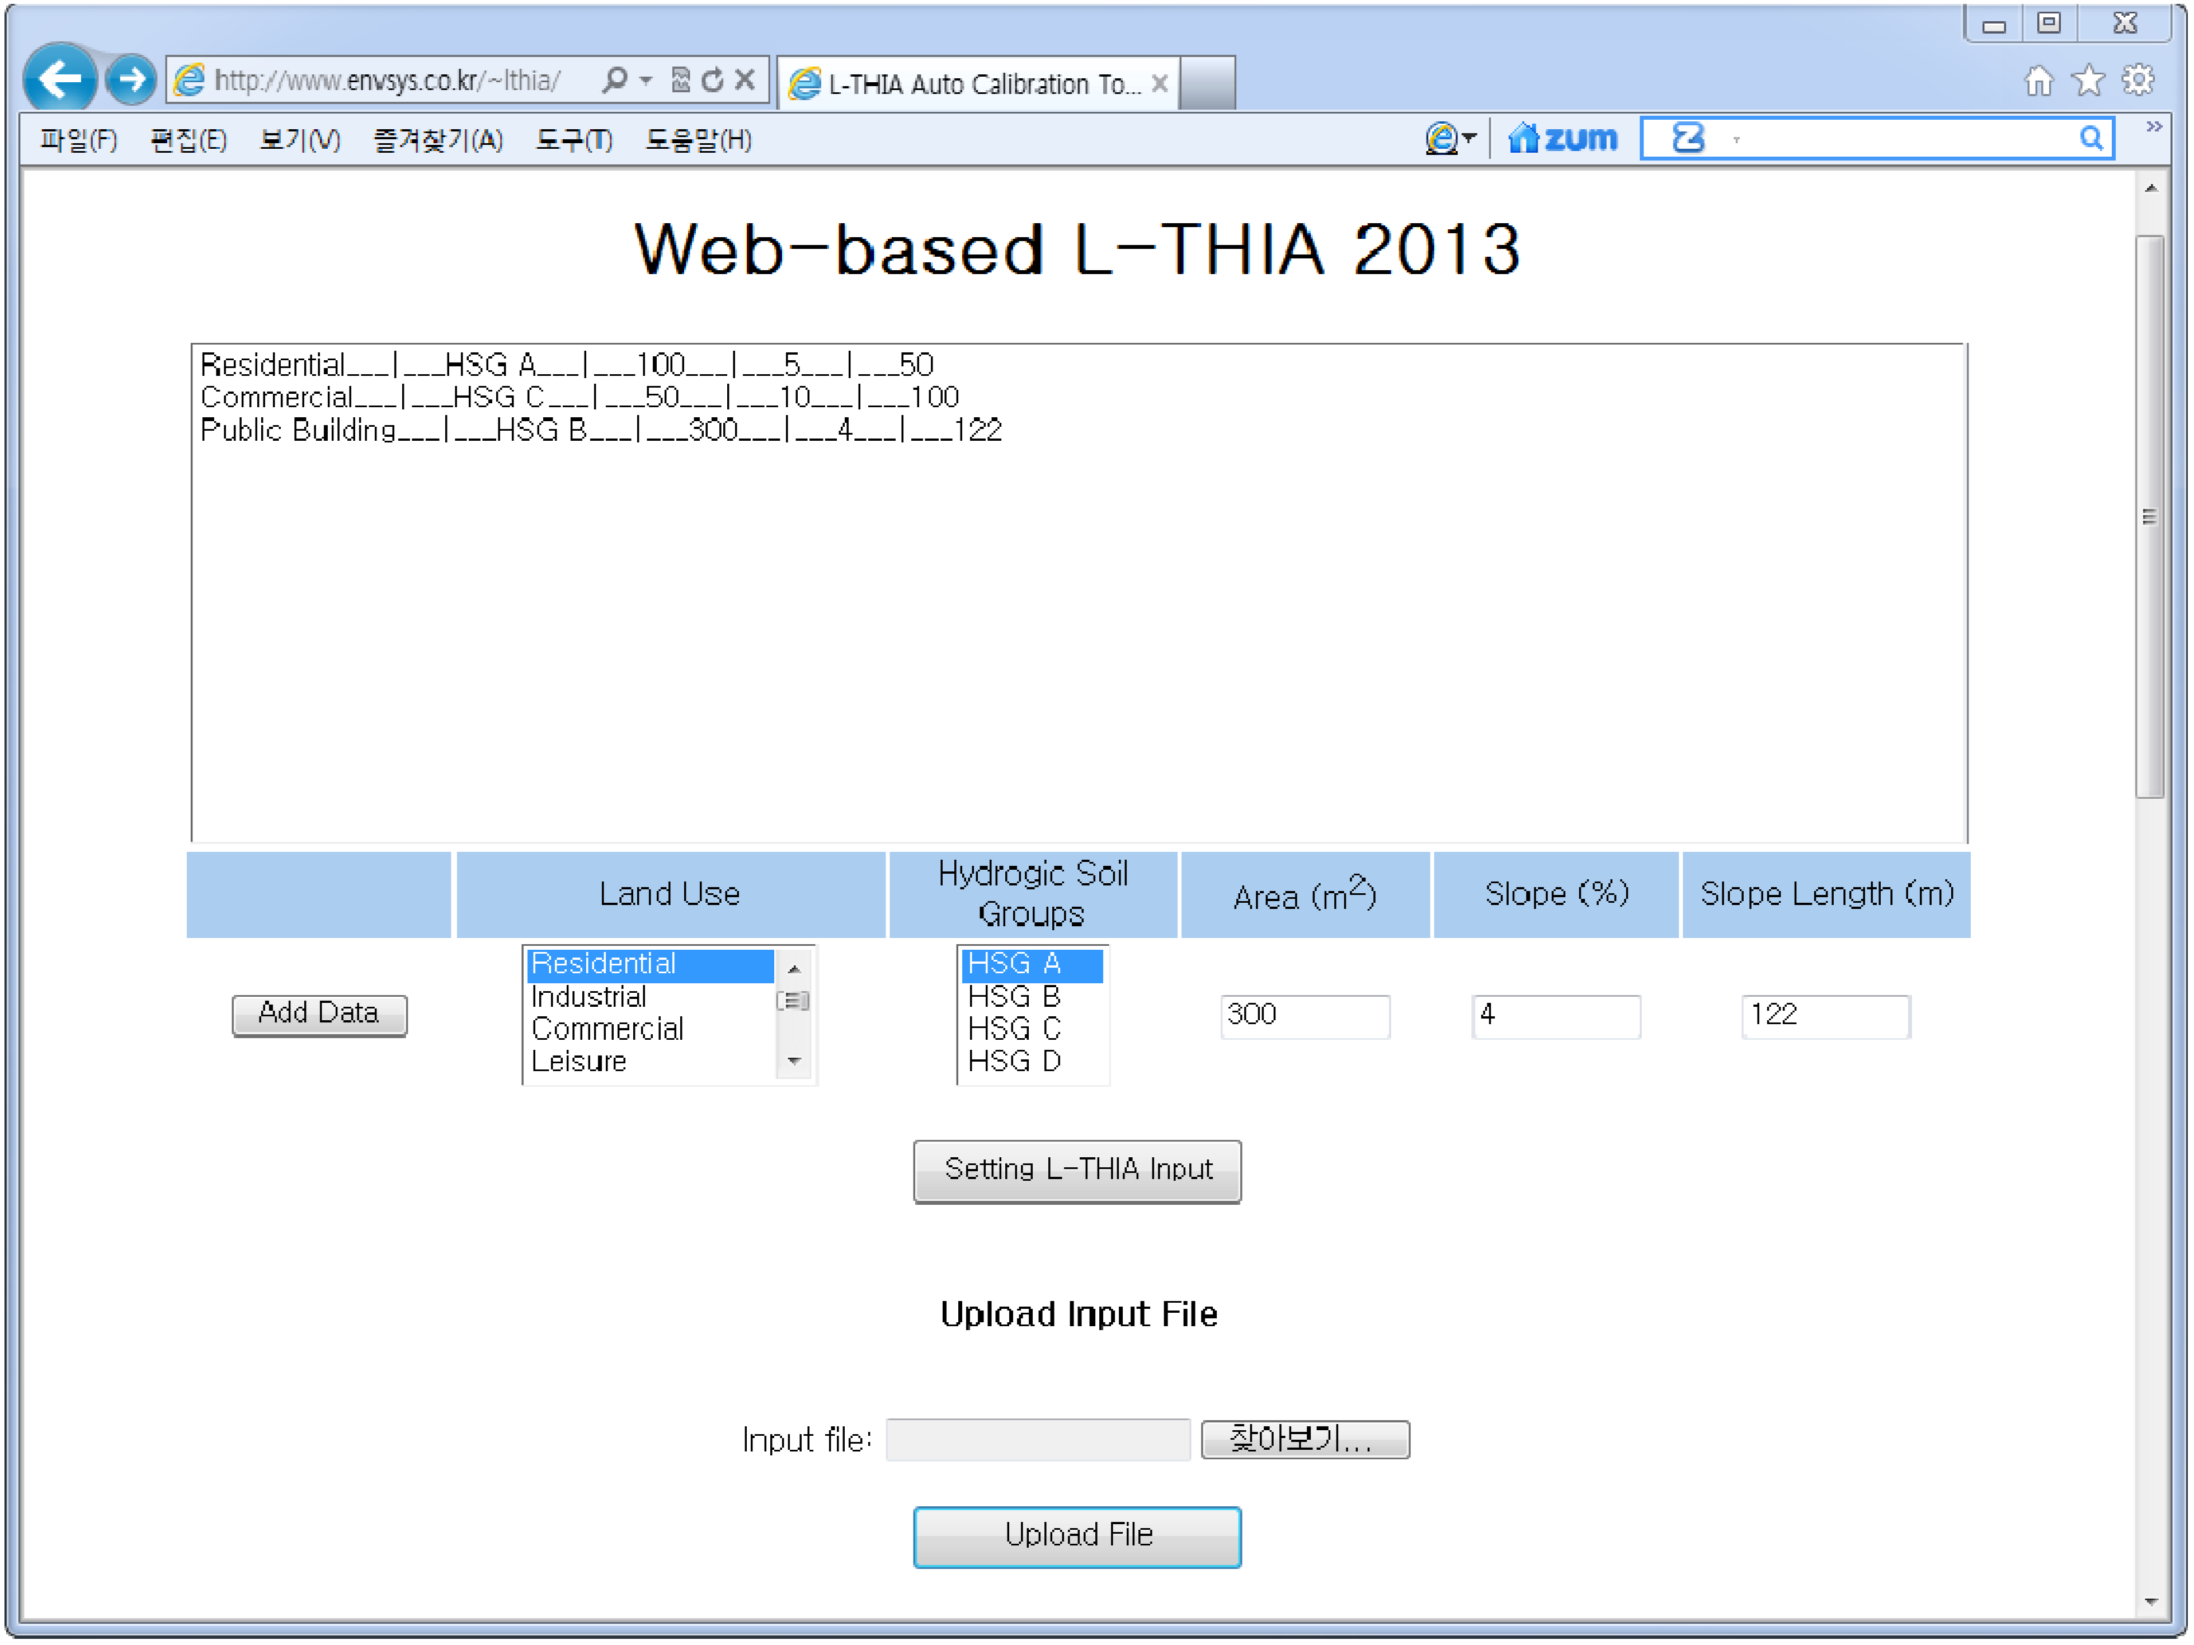Open the browser Home icon
Image resolution: width=2194 pixels, height=1645 pixels.
2039,81
